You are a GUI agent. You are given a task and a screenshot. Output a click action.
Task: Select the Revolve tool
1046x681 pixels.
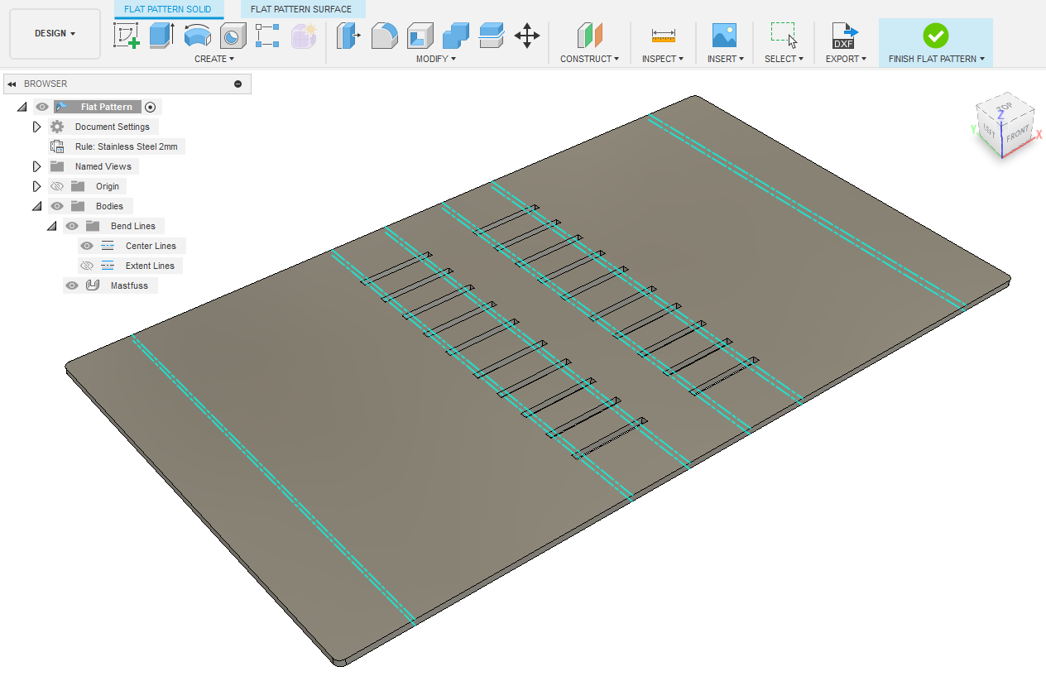pos(197,36)
